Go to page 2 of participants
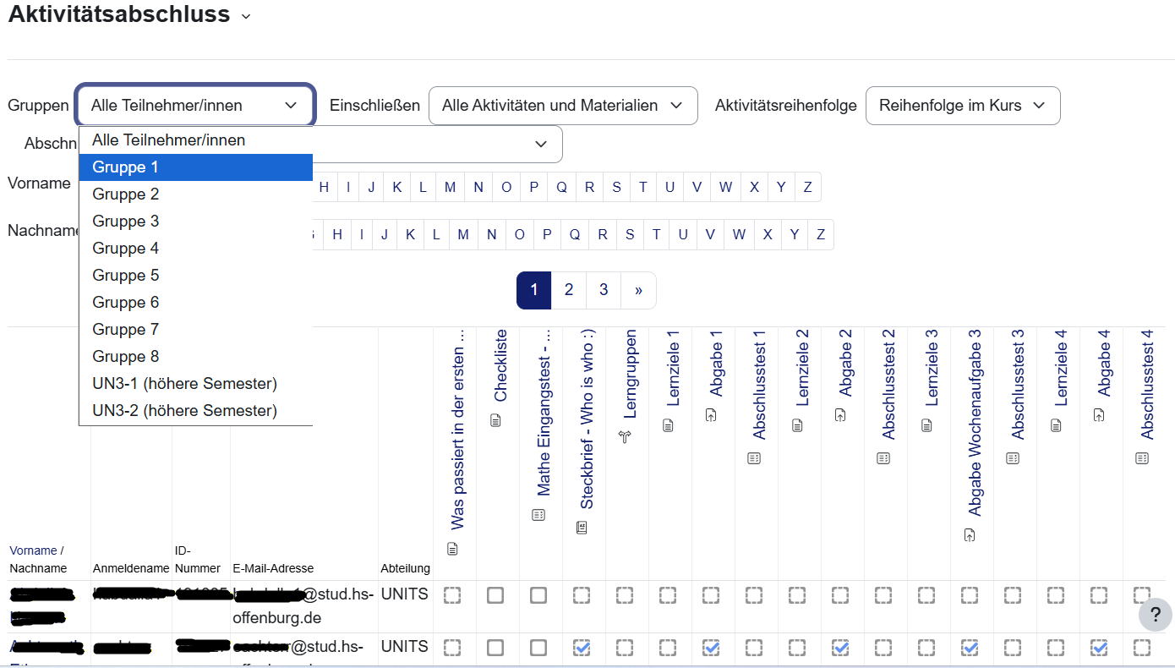 [x=569, y=290]
